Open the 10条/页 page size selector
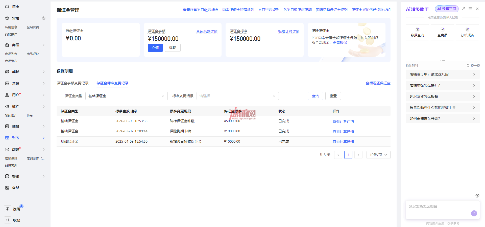 point(378,155)
